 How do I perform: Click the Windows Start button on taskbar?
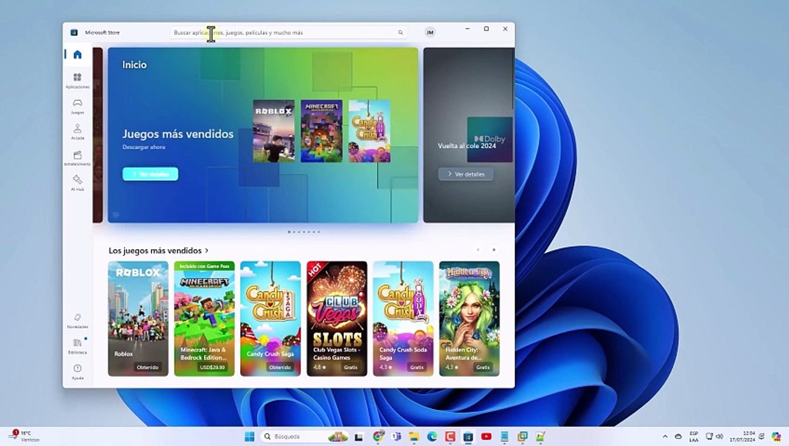249,436
